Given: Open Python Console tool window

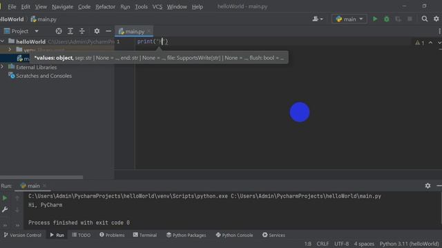Looking at the screenshot, I should click(x=234, y=235).
